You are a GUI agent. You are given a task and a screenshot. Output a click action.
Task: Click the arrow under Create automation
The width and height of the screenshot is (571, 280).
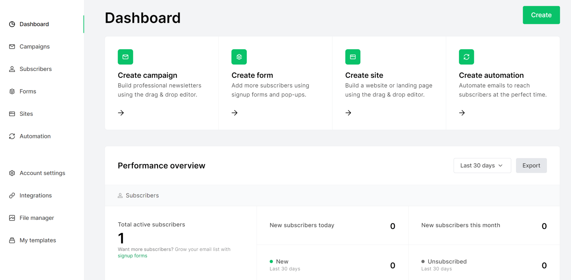pos(462,113)
